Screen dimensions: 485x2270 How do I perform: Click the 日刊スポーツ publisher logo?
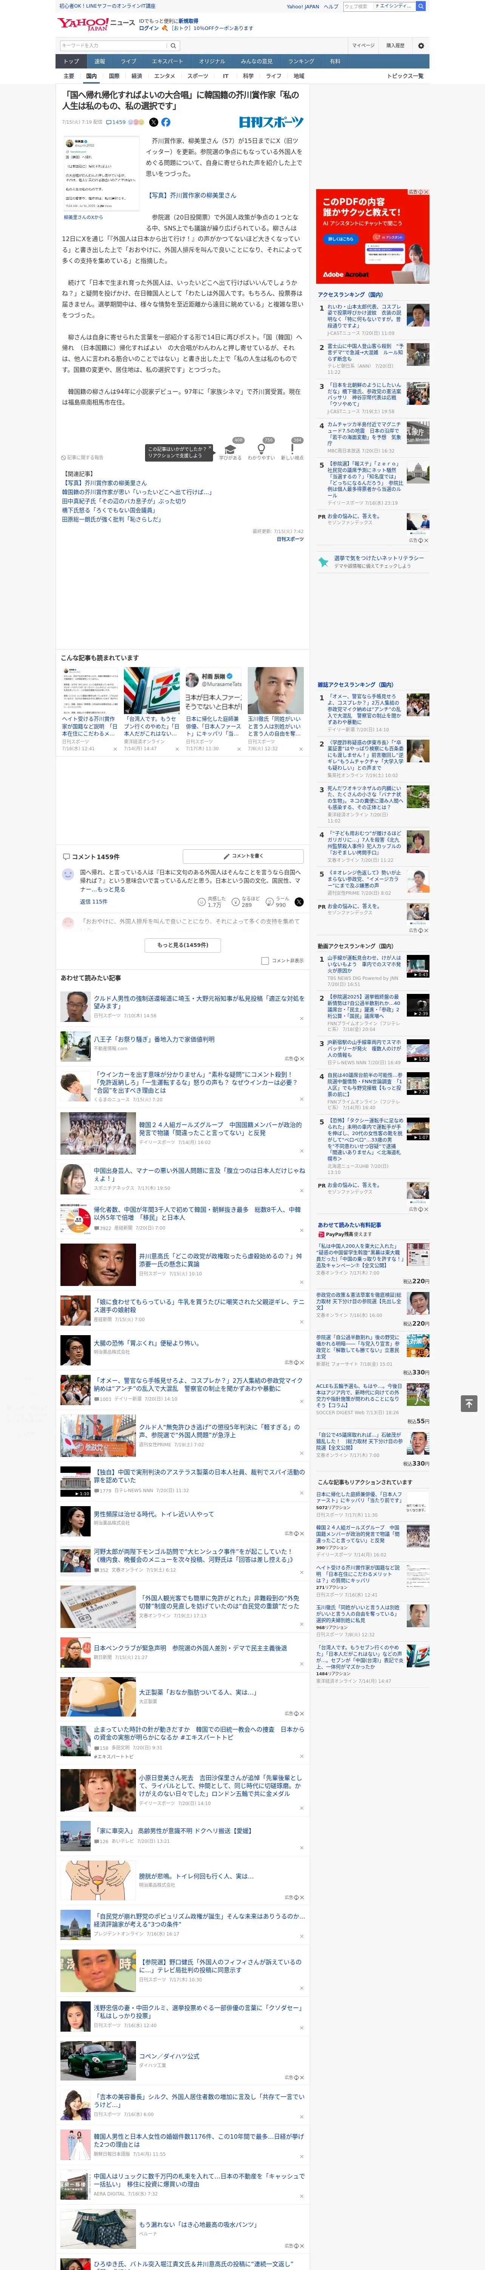tap(271, 123)
